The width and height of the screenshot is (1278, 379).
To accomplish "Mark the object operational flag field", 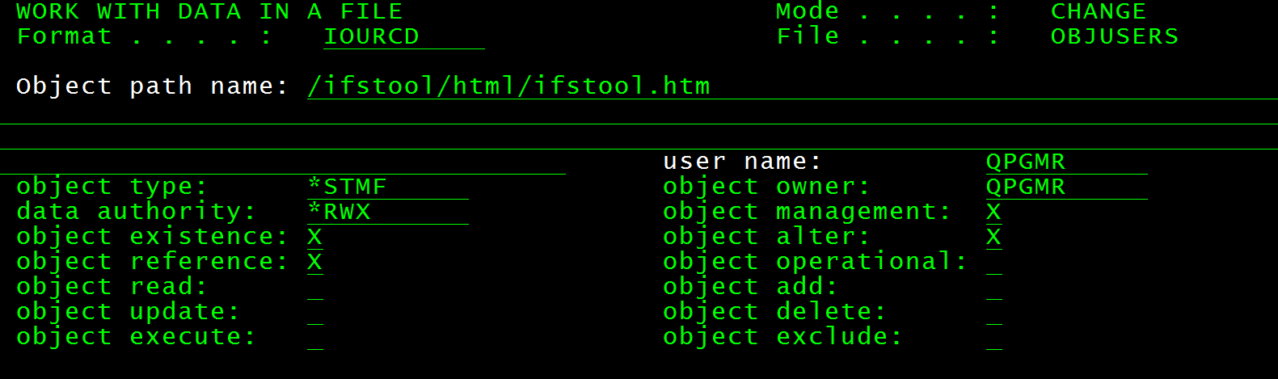I will point(994,263).
